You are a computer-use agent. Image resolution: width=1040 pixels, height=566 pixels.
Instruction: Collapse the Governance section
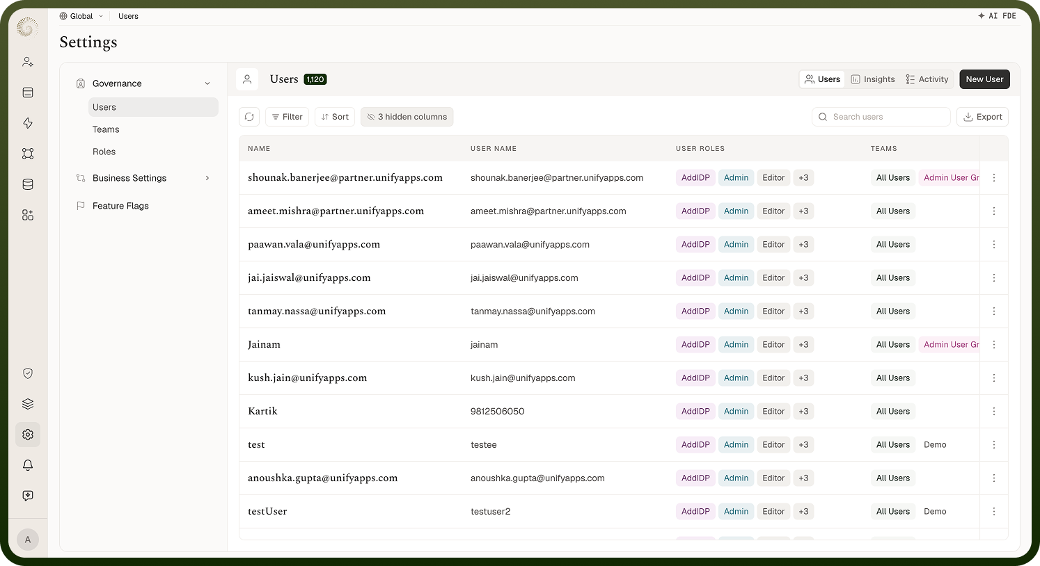pyautogui.click(x=207, y=83)
